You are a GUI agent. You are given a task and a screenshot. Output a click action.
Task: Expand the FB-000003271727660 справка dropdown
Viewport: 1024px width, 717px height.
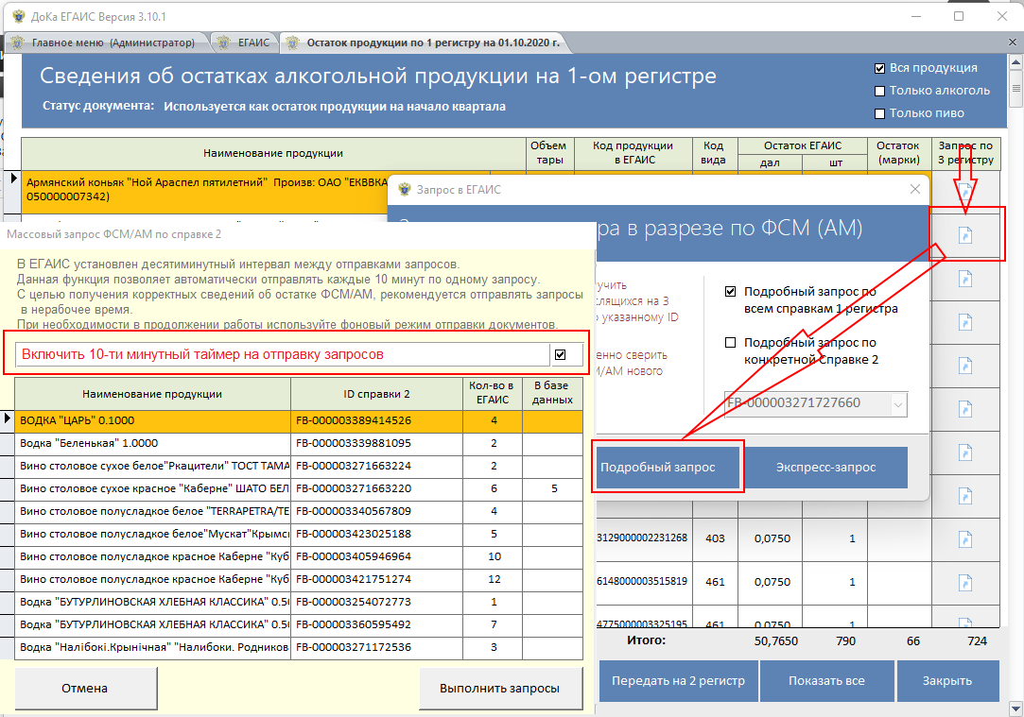(897, 404)
